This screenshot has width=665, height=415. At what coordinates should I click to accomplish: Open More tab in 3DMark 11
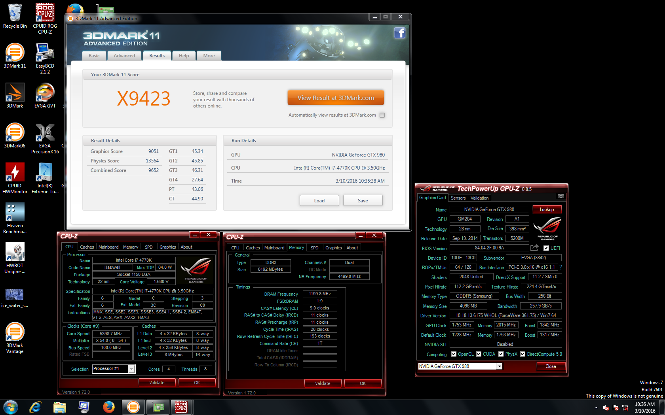coord(209,56)
